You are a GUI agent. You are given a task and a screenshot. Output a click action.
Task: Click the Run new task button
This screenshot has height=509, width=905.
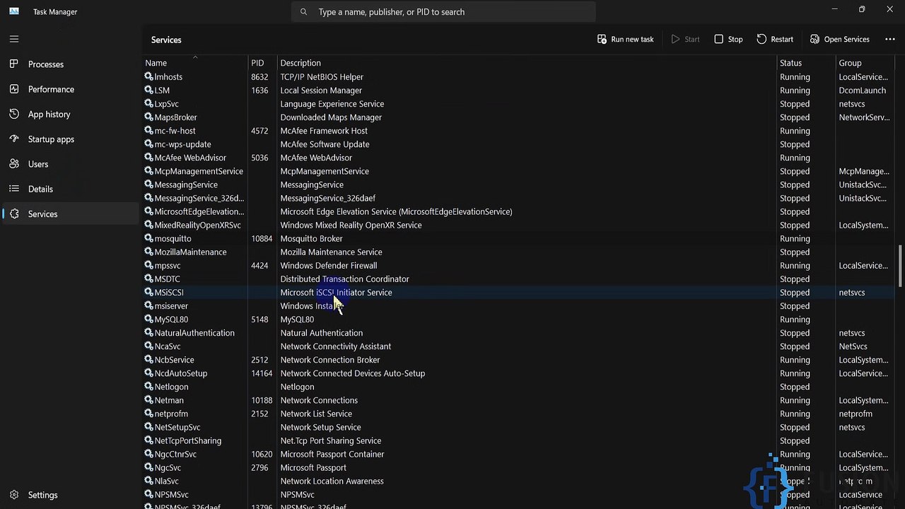pyautogui.click(x=625, y=39)
